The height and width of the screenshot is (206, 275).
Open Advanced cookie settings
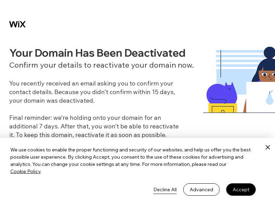click(x=201, y=190)
